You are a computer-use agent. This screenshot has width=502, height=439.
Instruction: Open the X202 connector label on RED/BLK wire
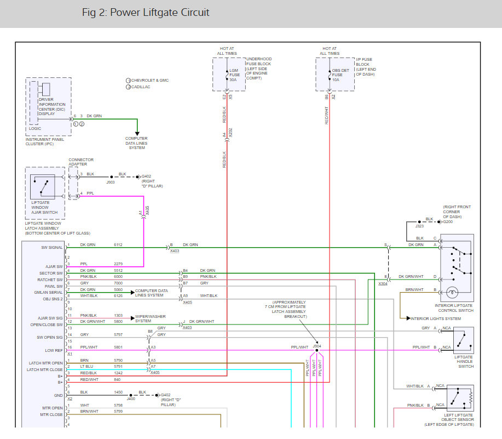(230, 133)
